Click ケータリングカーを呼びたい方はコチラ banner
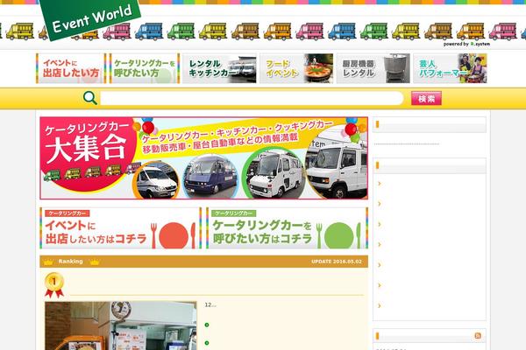The height and width of the screenshot is (350, 526). [288, 228]
